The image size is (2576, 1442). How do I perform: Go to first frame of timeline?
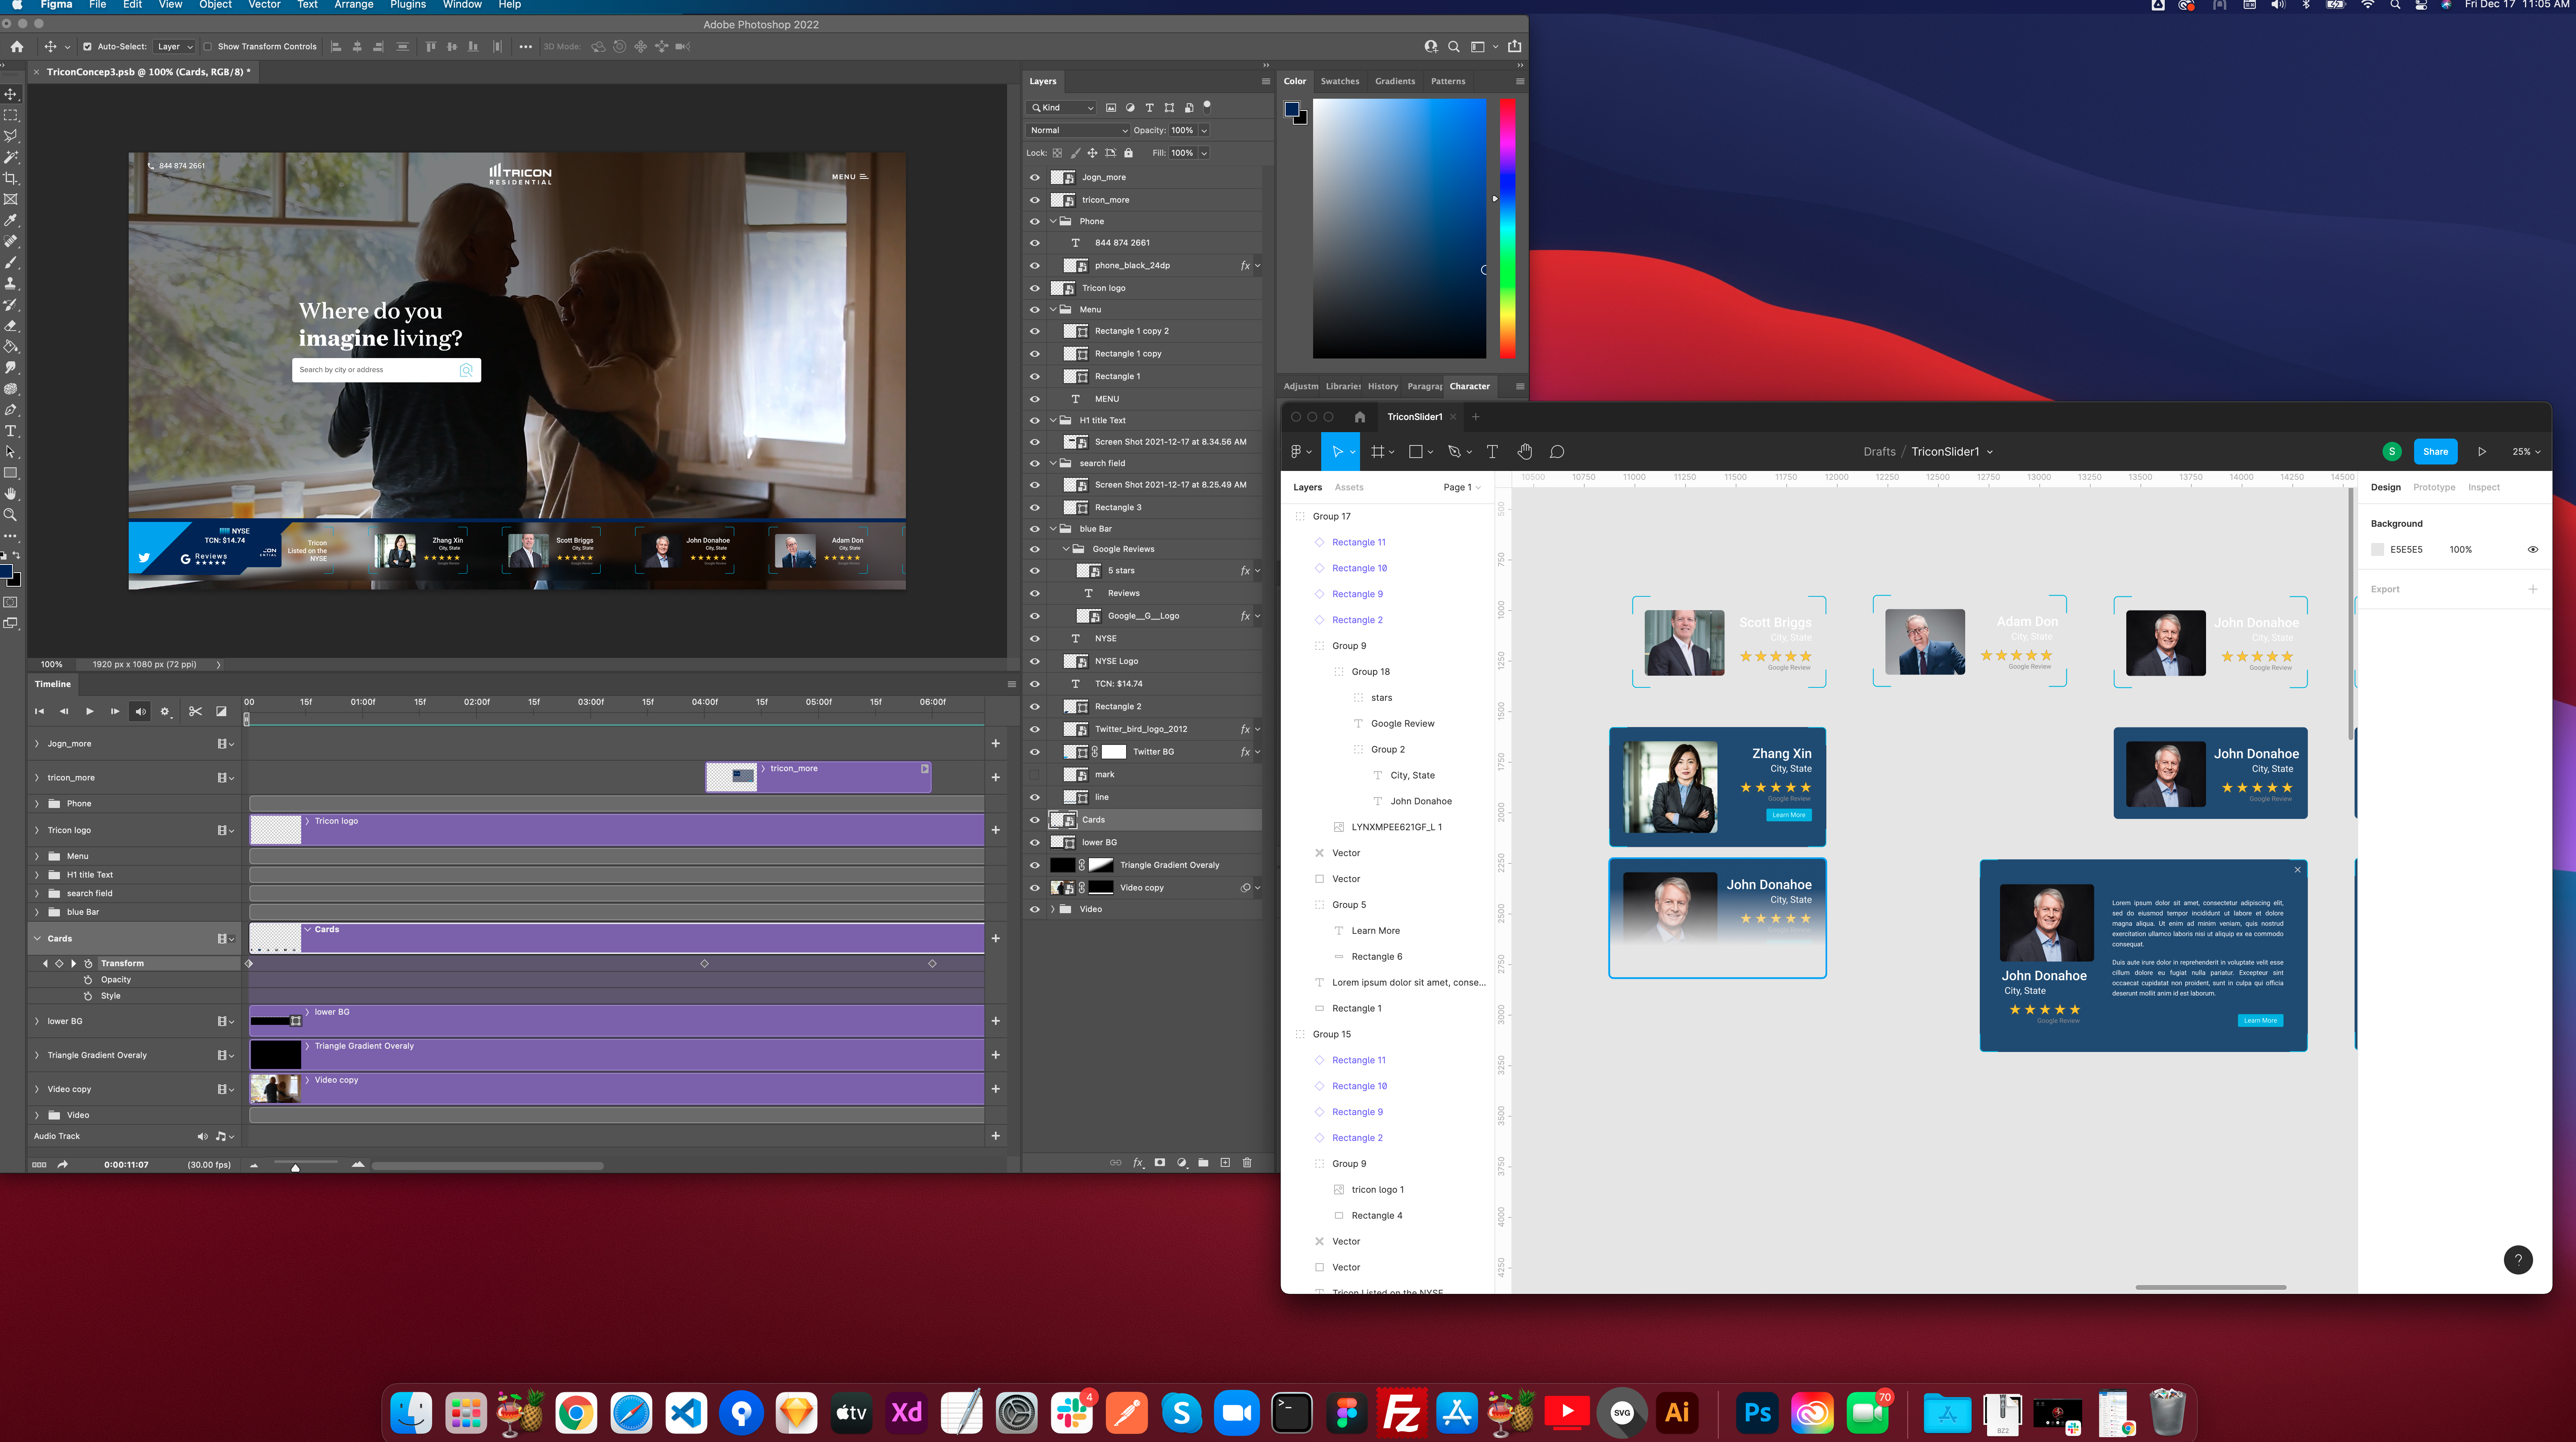click(39, 712)
